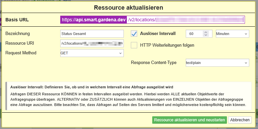Click the Basis URL label
Image resolution: width=258 pixels, height=129 pixels.
(17, 20)
